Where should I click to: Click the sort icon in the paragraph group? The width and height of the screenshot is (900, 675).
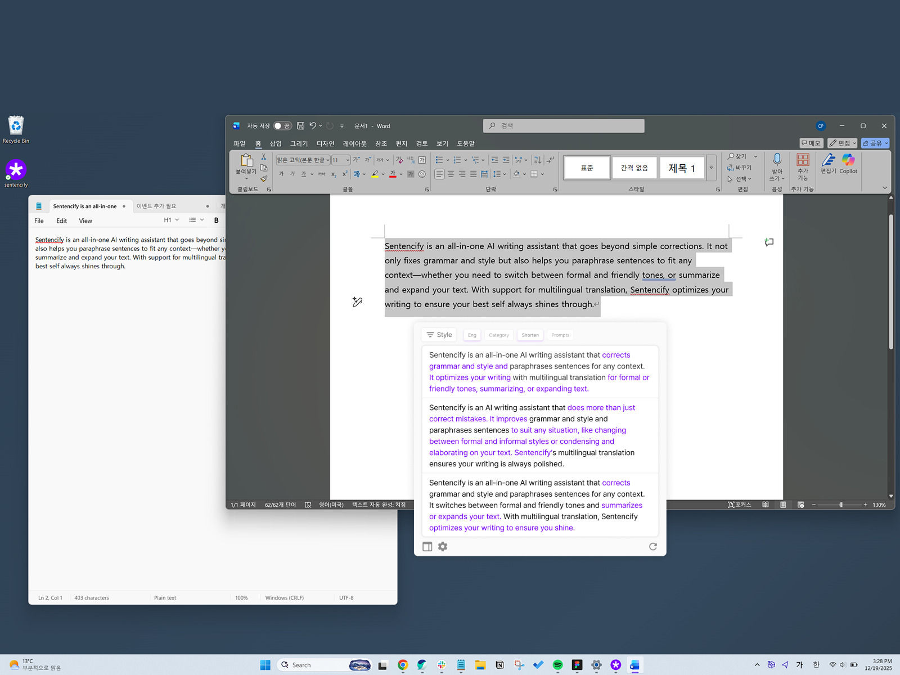538,160
